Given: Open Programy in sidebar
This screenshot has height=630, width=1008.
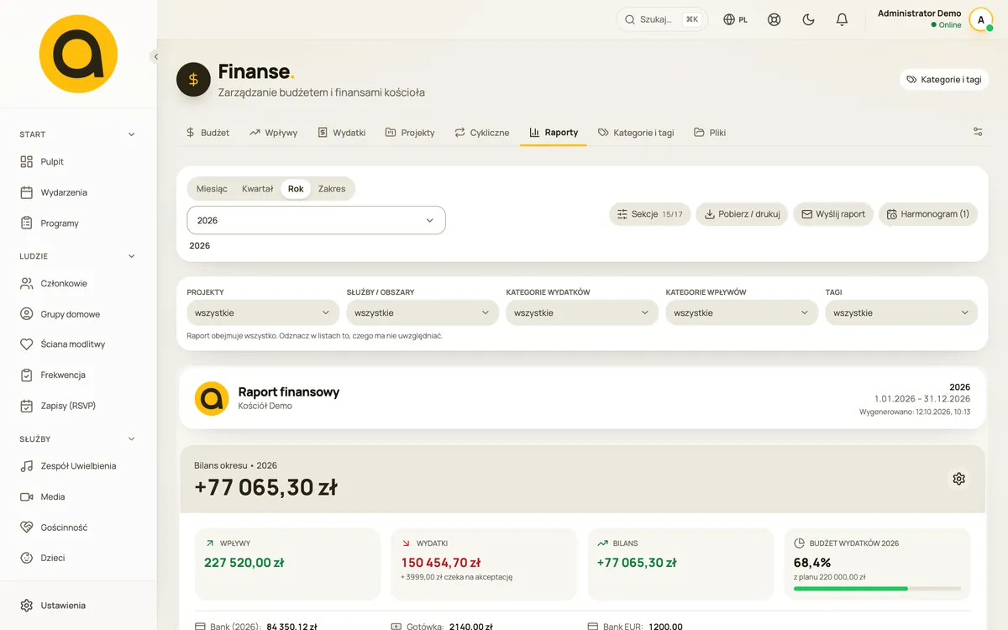Looking at the screenshot, I should pos(78,223).
